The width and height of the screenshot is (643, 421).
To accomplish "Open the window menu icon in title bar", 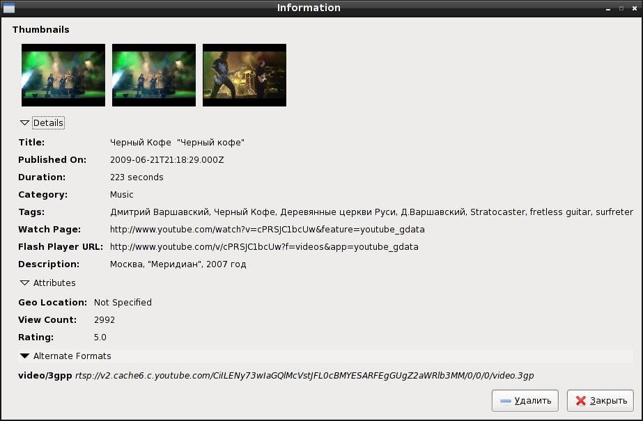I will (8, 8).
